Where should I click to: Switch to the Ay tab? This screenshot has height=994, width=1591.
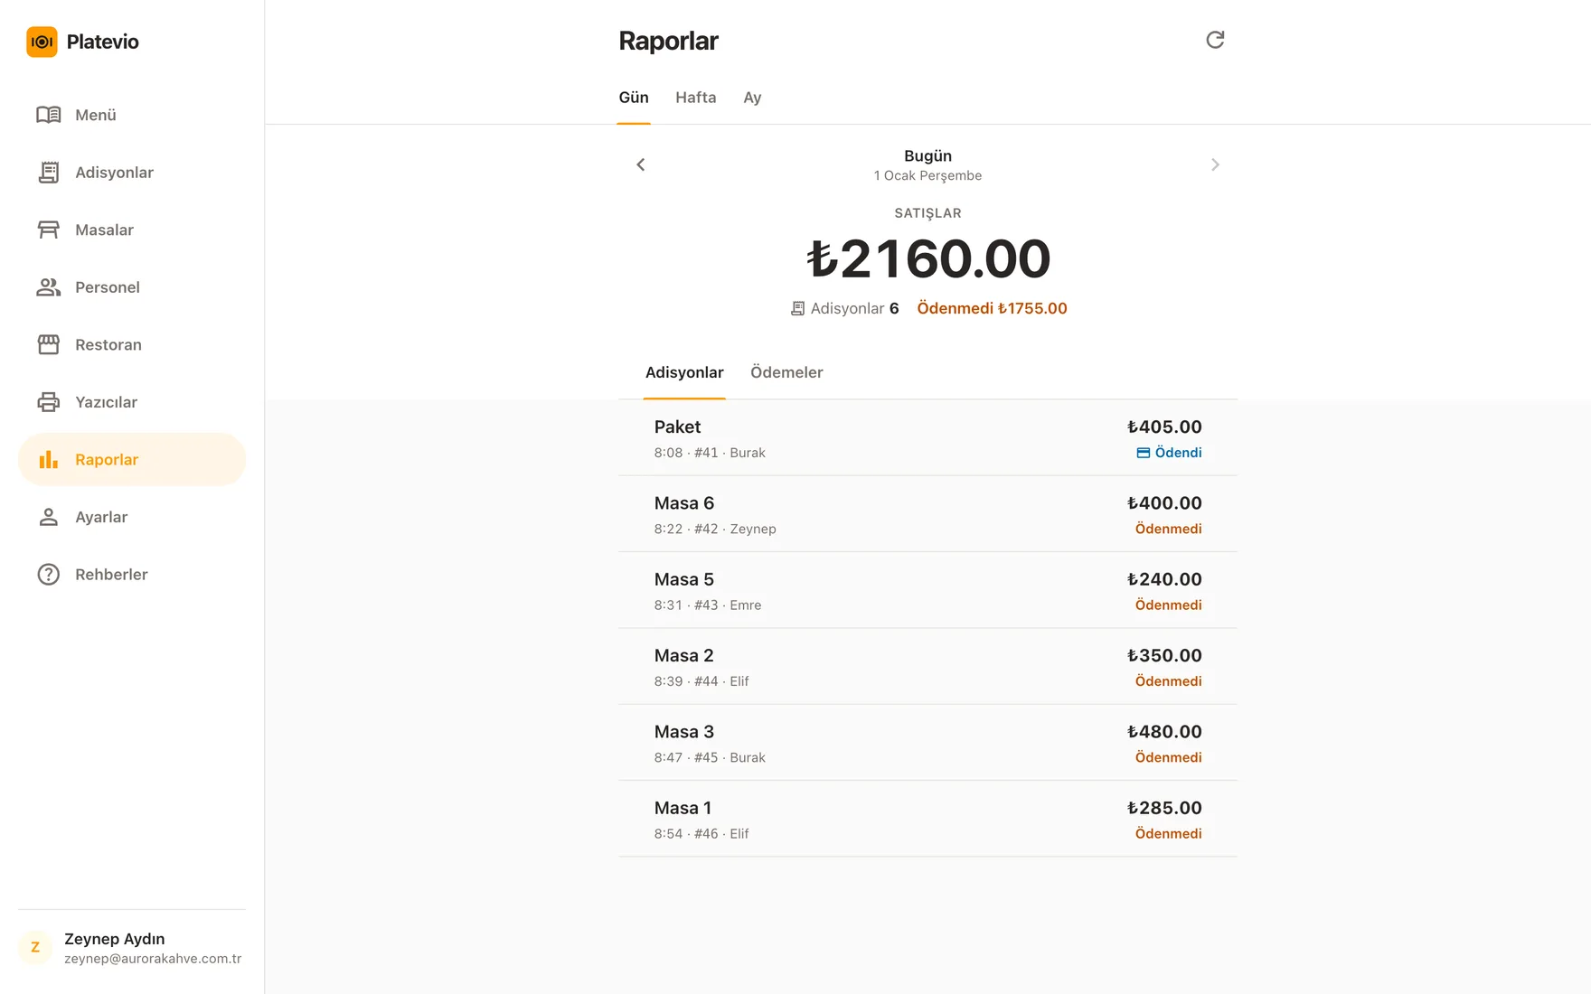tap(752, 98)
